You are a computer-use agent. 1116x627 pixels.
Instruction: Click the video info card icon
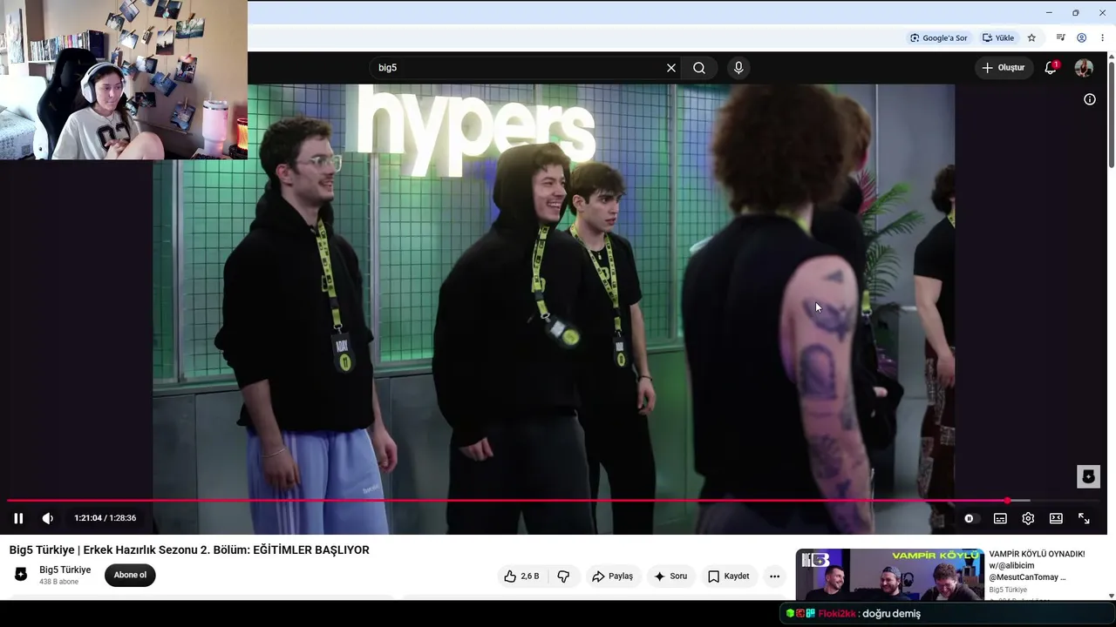click(1090, 99)
